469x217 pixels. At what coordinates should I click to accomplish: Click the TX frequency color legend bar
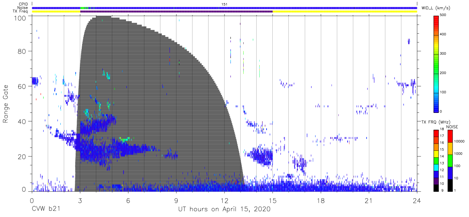click(436, 160)
